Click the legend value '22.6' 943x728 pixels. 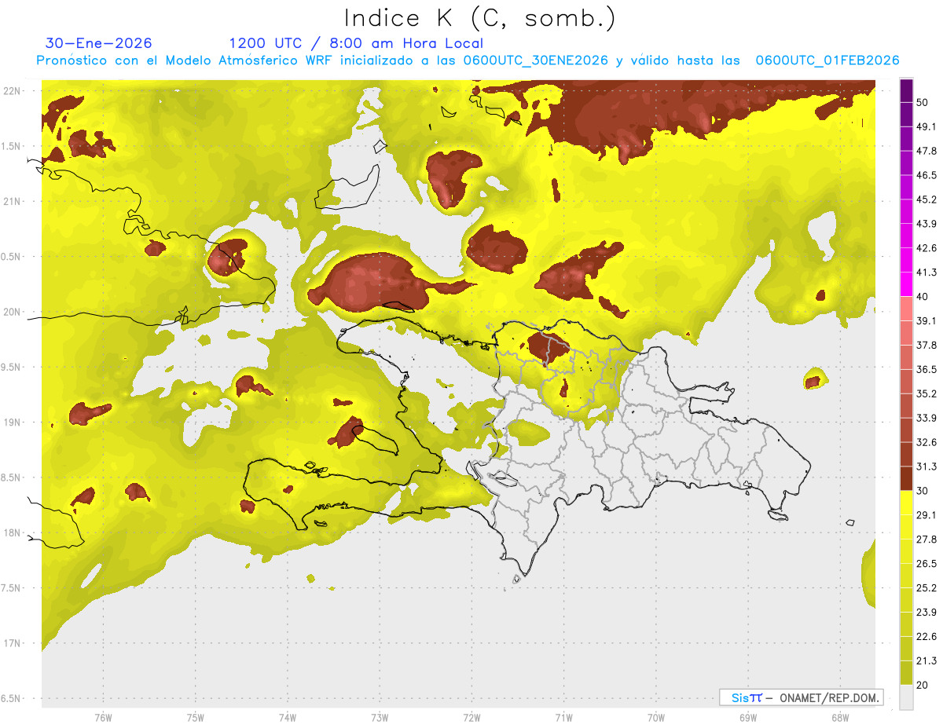pyautogui.click(x=926, y=637)
